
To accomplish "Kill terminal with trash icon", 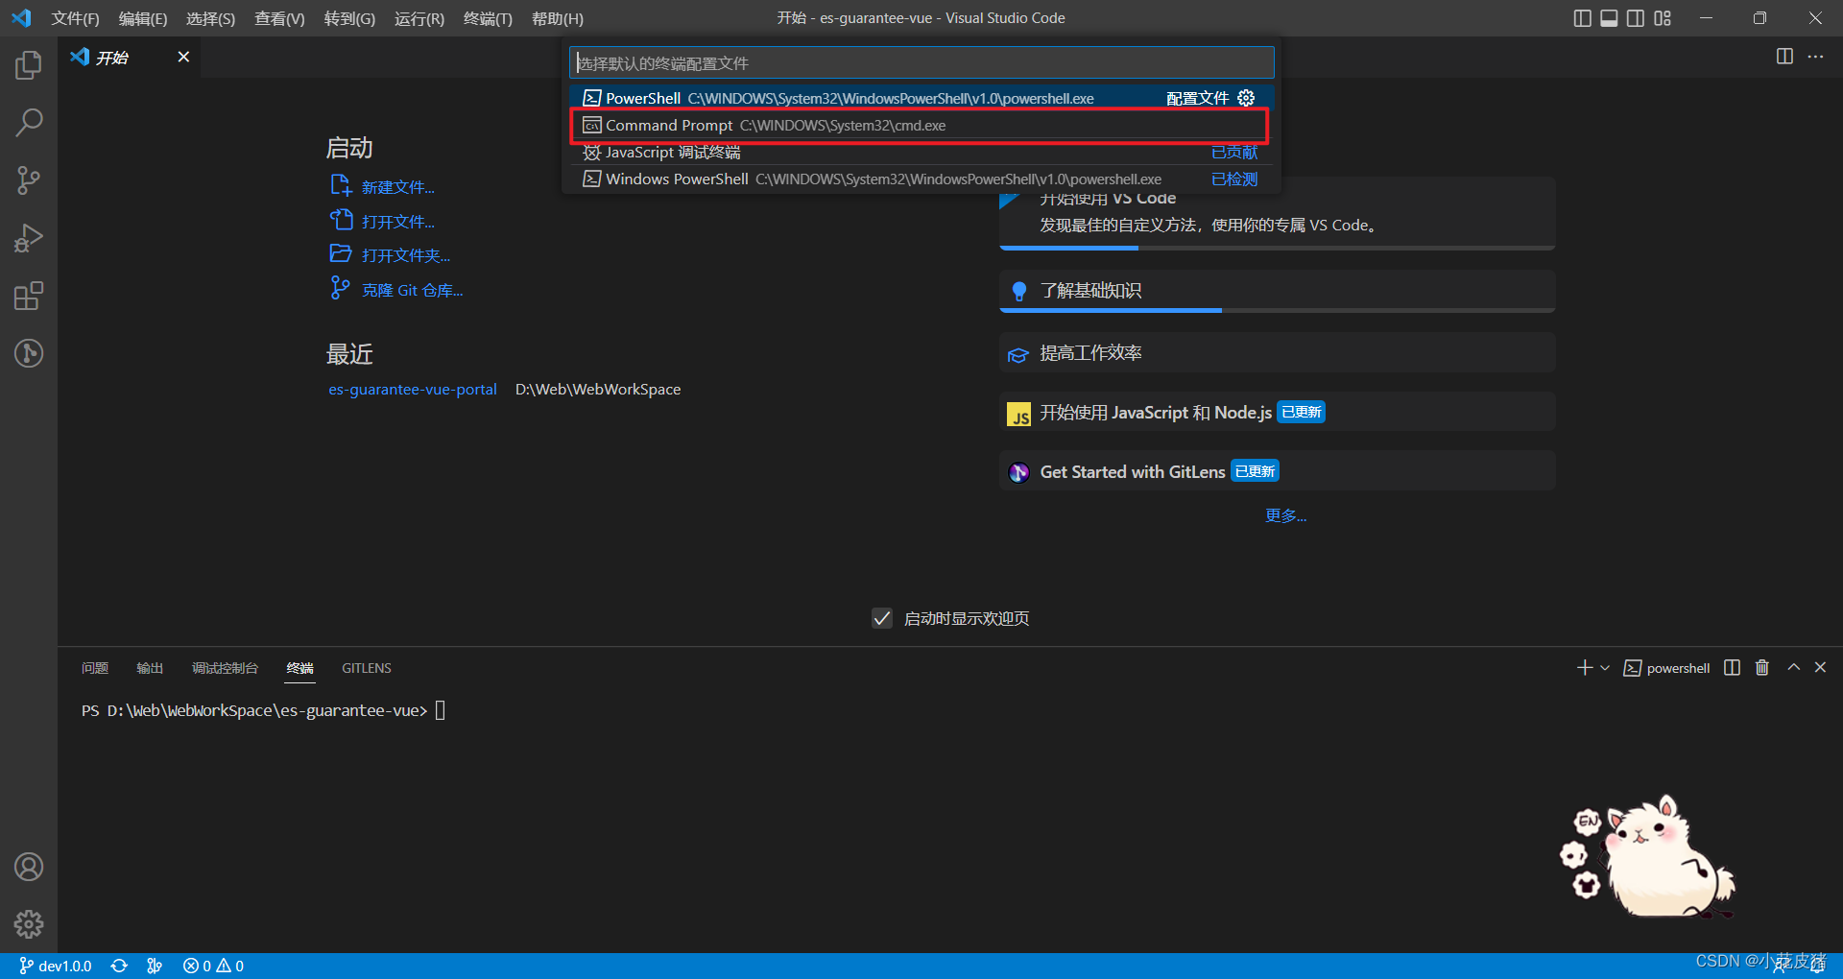I will 1762,667.
